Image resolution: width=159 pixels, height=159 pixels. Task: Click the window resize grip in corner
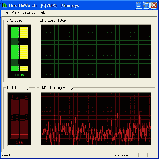[156, 156]
